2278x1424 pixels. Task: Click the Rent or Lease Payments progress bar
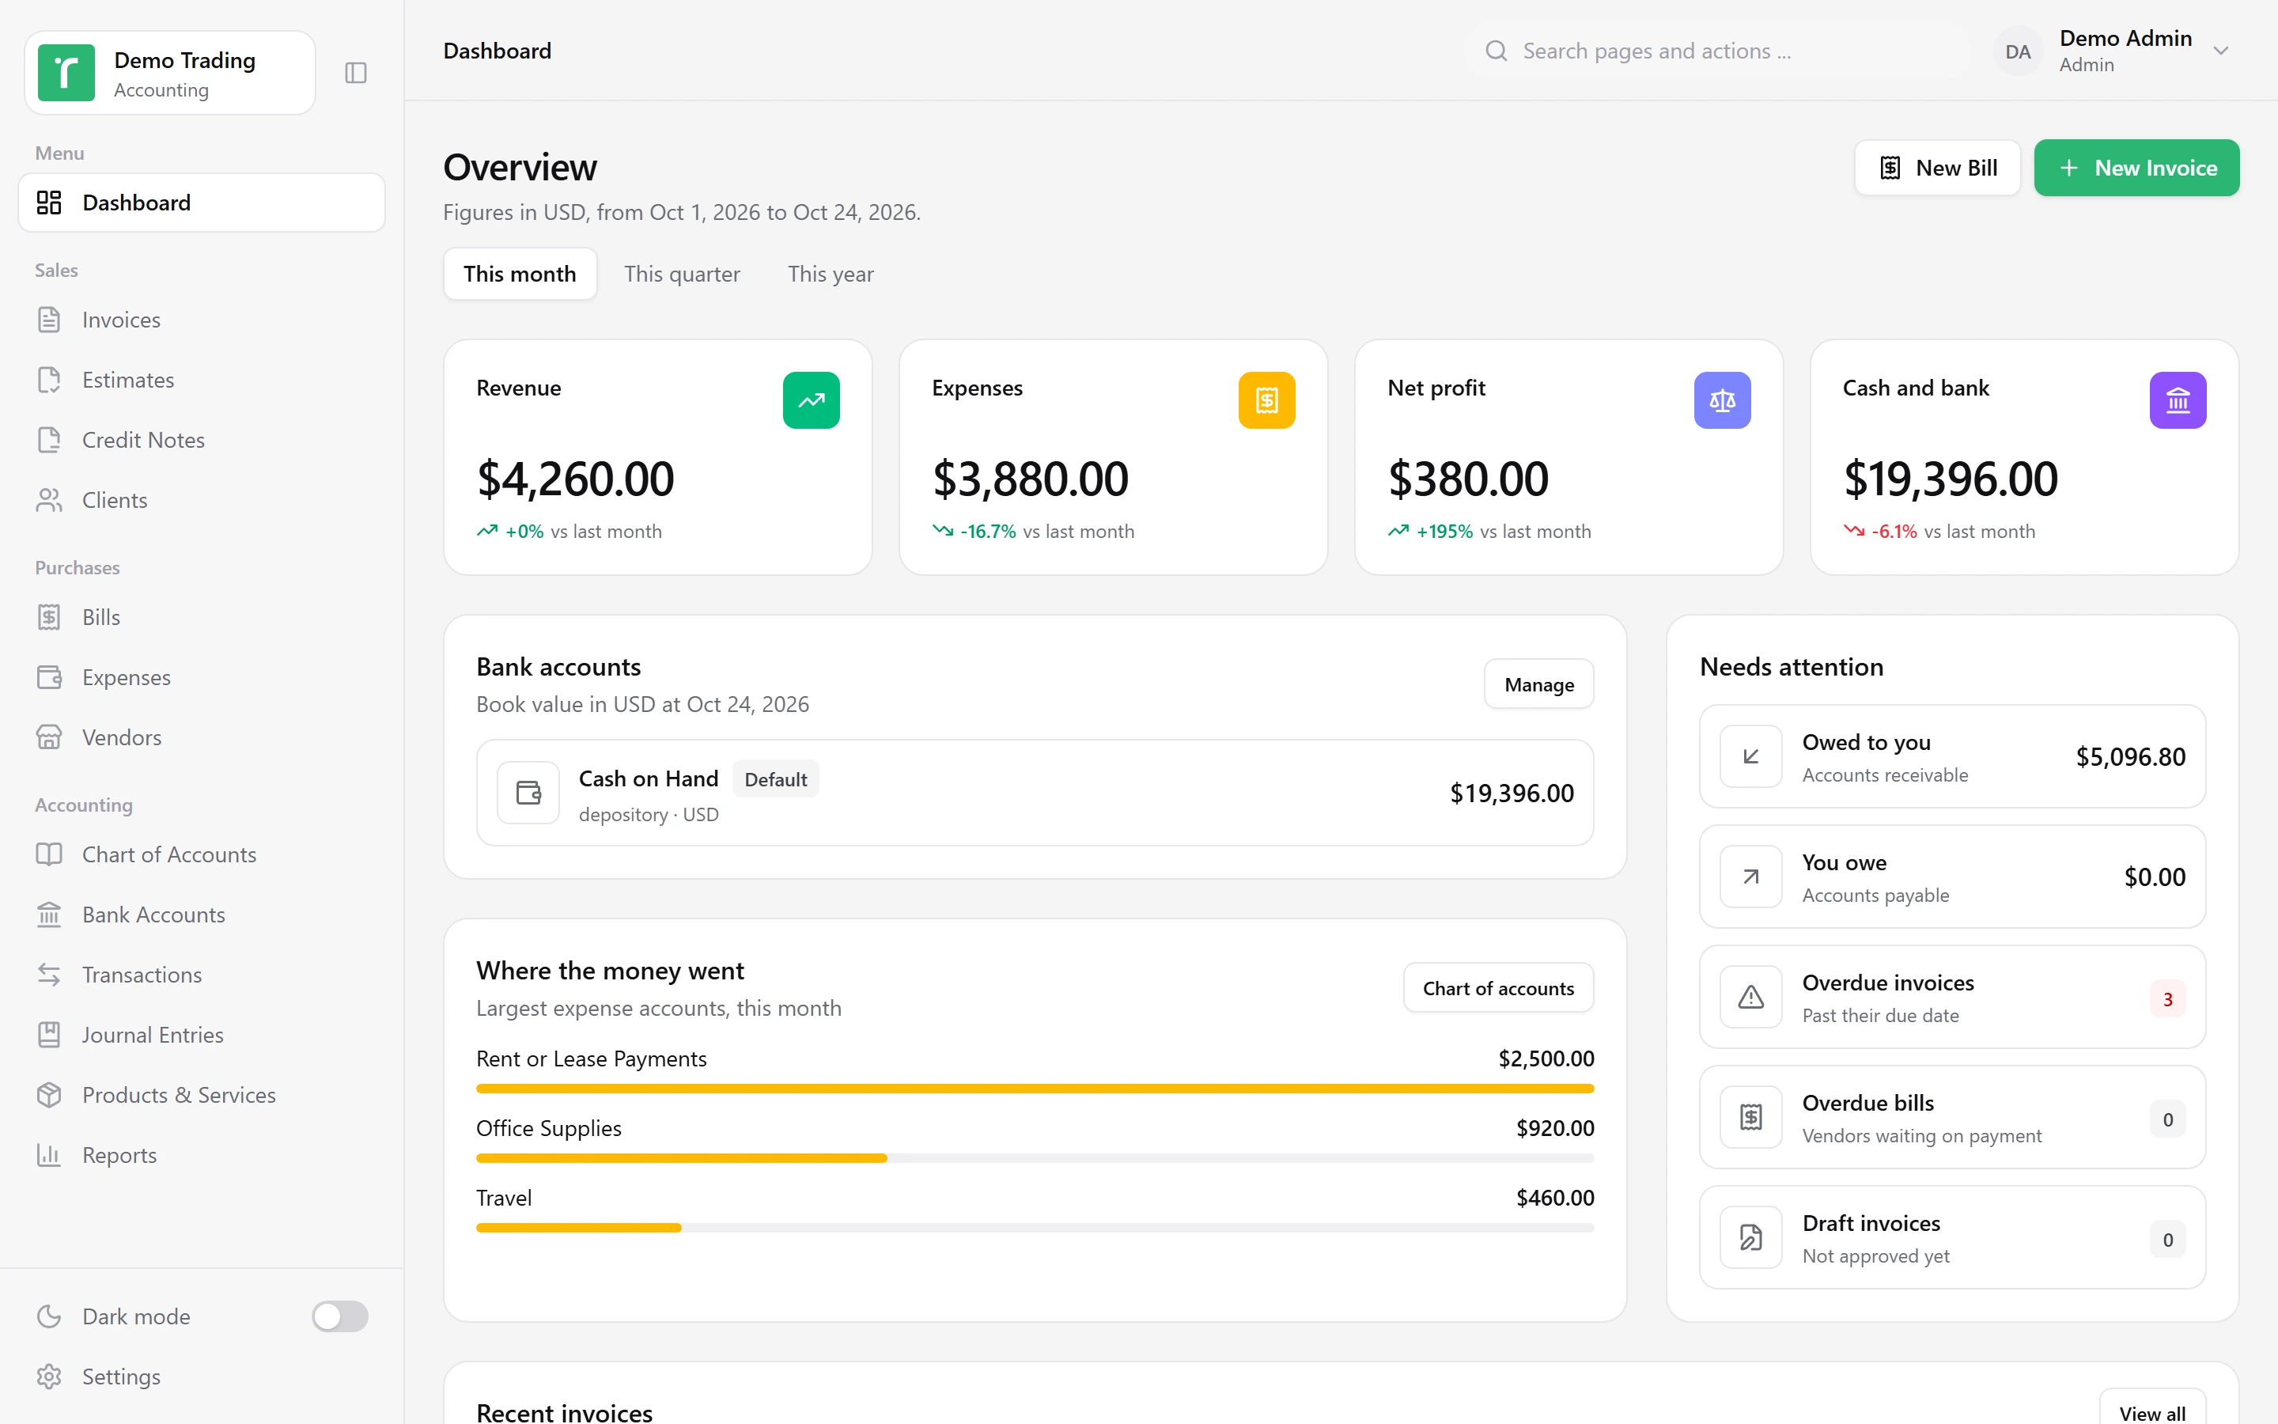[1035, 1089]
